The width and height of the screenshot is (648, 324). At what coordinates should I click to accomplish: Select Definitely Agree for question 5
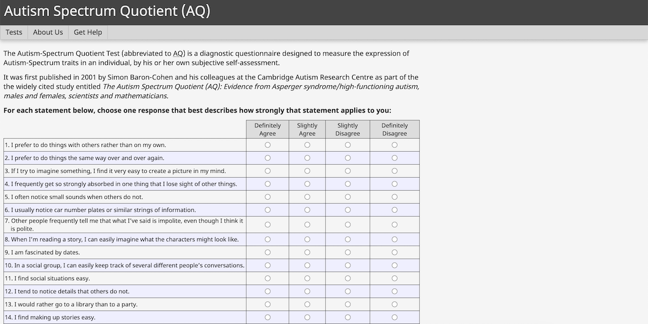tap(267, 197)
